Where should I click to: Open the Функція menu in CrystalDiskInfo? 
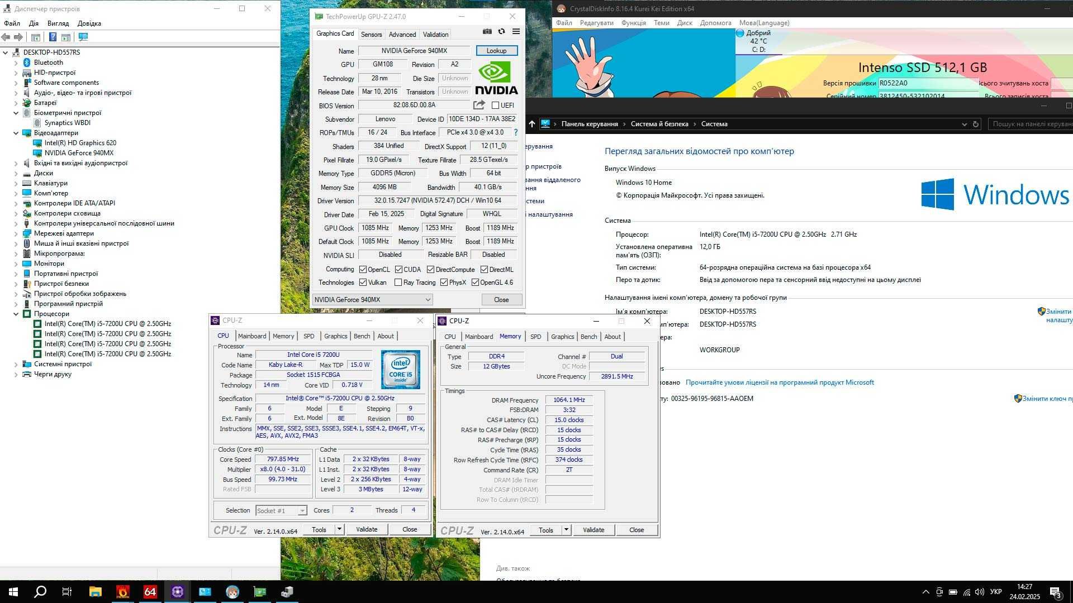coord(634,23)
